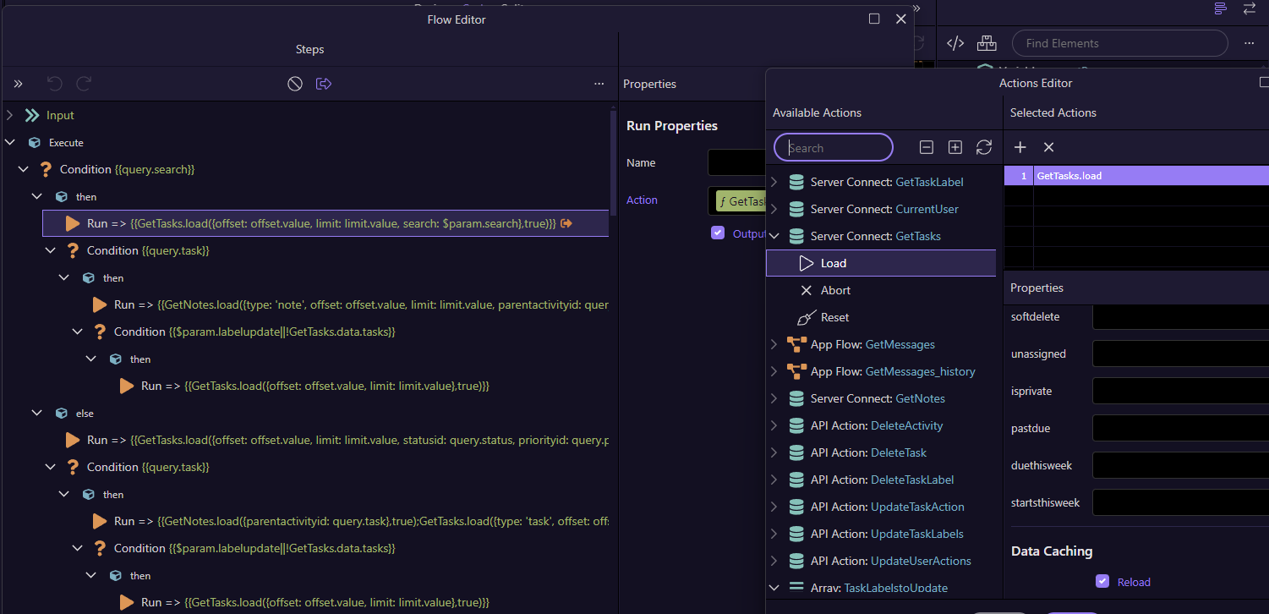Select the disable step icon in Steps toolbar
The image size is (1269, 614).
tap(295, 83)
